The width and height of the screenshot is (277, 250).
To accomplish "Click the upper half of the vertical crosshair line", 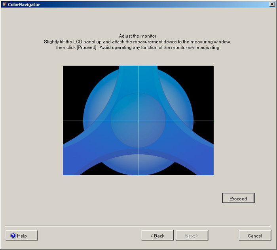I will tap(138, 91).
